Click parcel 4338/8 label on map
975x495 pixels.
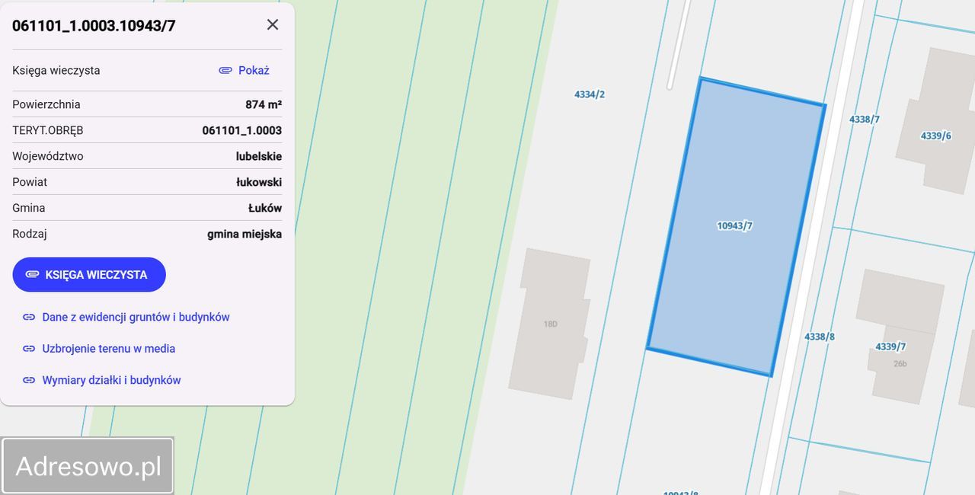[820, 337]
